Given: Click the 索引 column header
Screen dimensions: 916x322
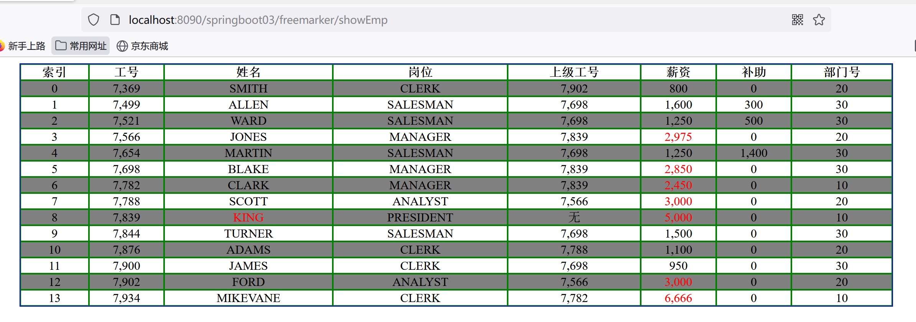Looking at the screenshot, I should pos(54,72).
